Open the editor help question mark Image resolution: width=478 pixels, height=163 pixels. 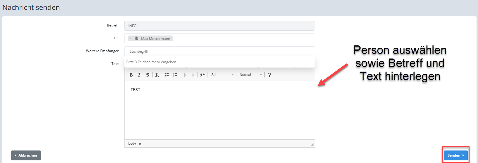pos(269,75)
